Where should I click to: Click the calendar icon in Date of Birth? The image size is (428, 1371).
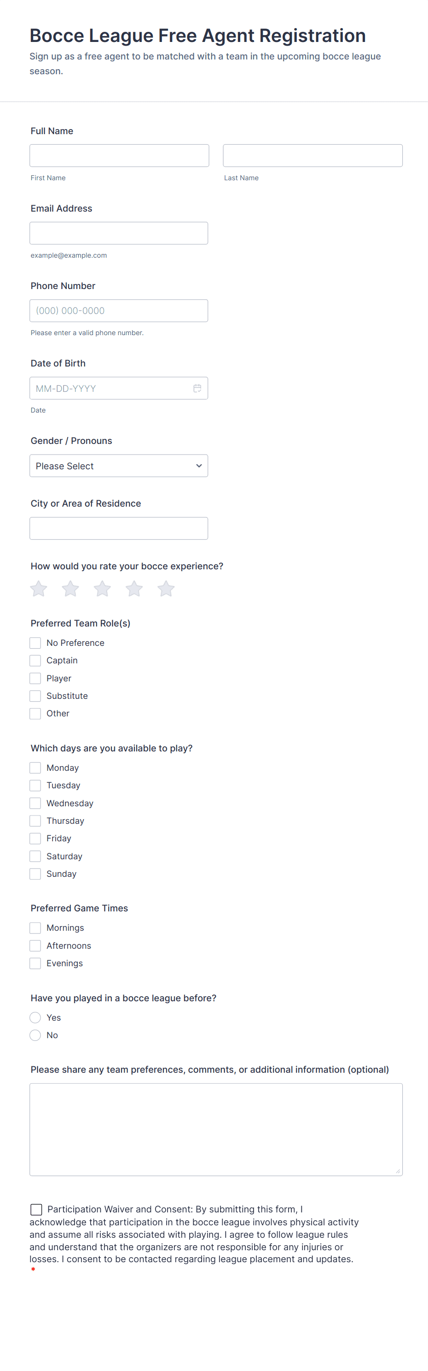click(197, 388)
